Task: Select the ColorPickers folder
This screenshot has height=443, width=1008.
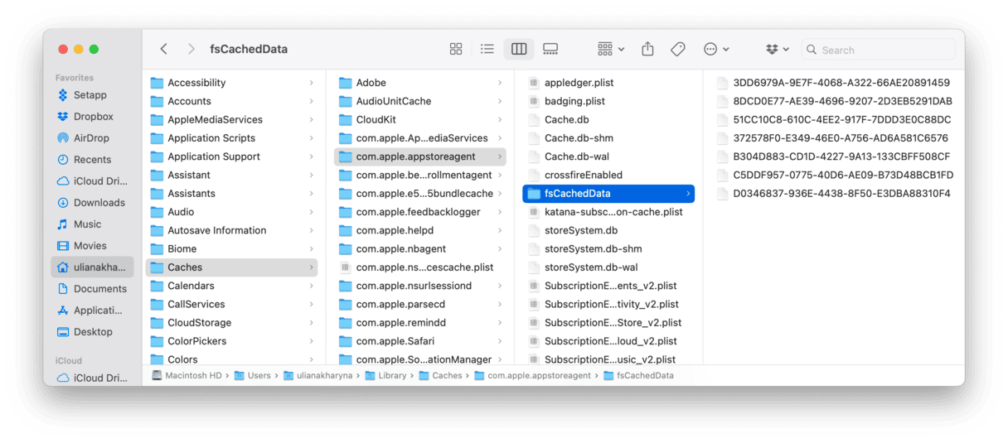Action: (231, 341)
